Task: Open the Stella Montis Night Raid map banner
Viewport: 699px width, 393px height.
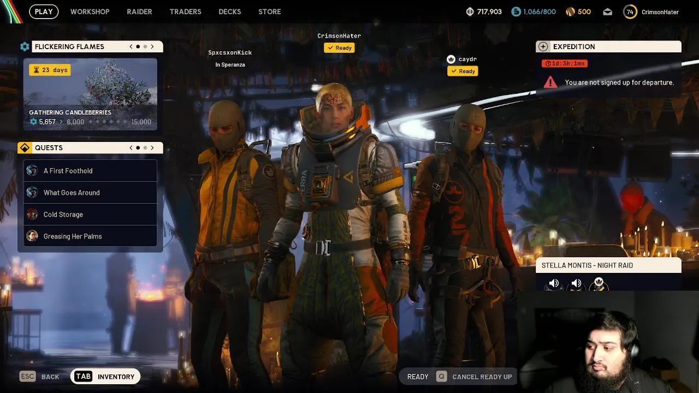Action: coord(608,265)
